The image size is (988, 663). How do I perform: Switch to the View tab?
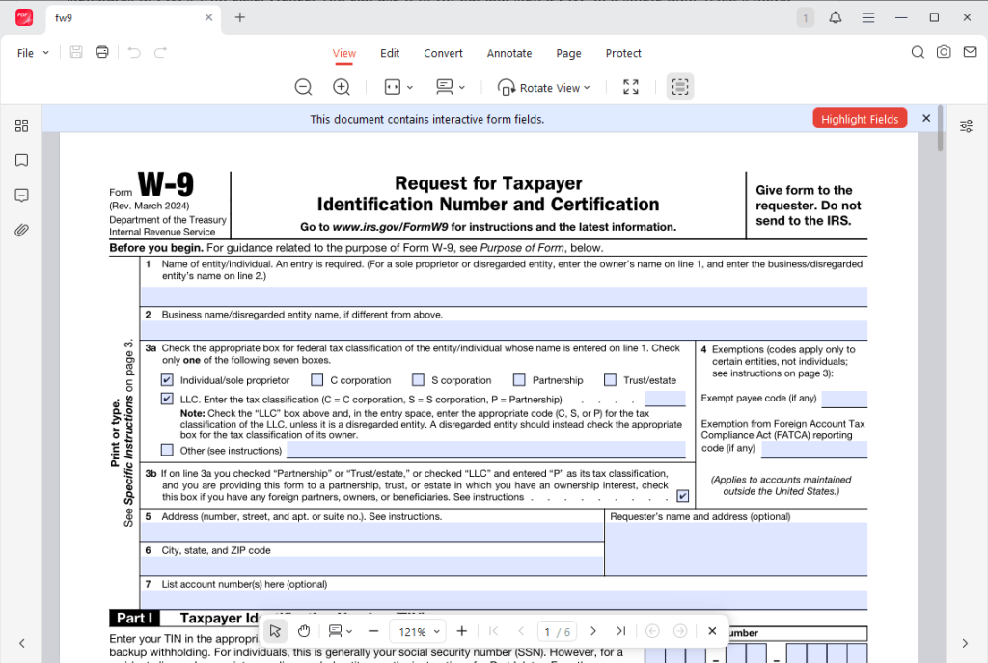pos(344,54)
